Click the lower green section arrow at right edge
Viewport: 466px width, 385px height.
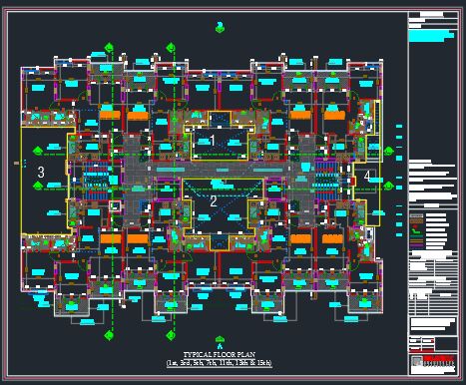[x=388, y=186]
